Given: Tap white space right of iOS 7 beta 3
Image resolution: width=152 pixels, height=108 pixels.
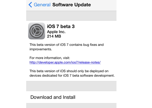Looking at the screenshot, I should (95, 26).
